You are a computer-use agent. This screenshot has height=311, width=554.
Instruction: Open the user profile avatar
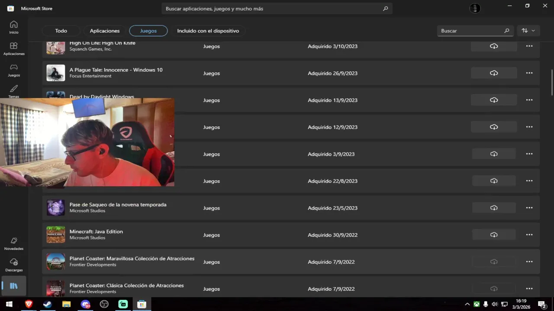point(475,8)
